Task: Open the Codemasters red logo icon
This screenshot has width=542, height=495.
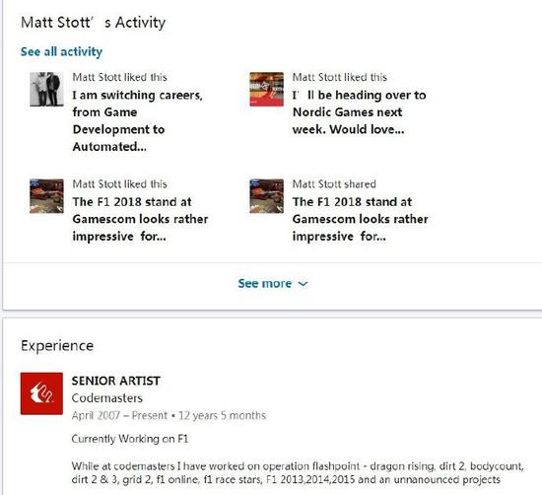Action: (41, 393)
